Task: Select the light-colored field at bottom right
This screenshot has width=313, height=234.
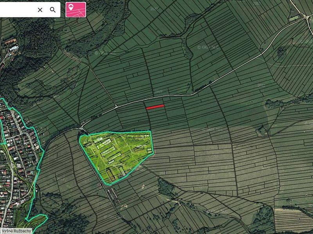Action: (293, 214)
